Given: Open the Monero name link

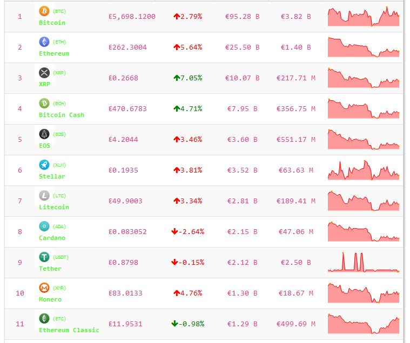Looking at the screenshot, I should pos(50,299).
